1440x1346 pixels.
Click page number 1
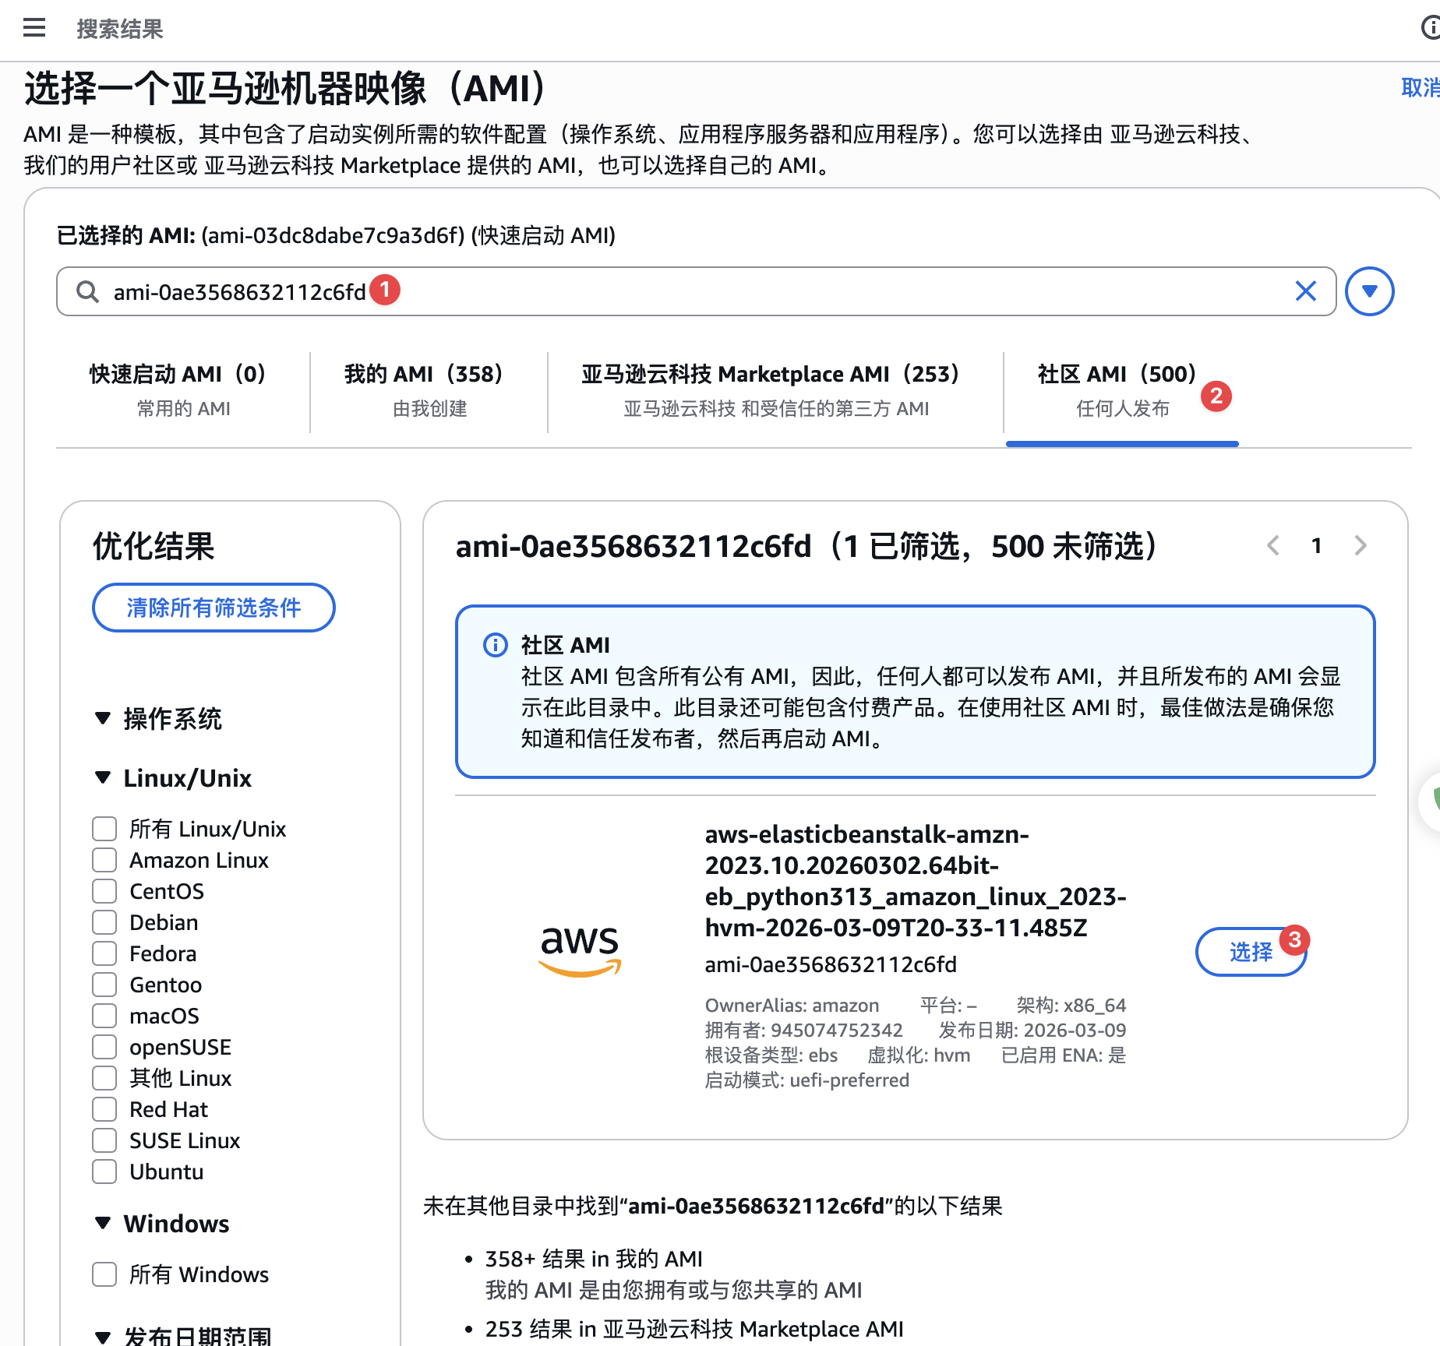click(x=1317, y=545)
